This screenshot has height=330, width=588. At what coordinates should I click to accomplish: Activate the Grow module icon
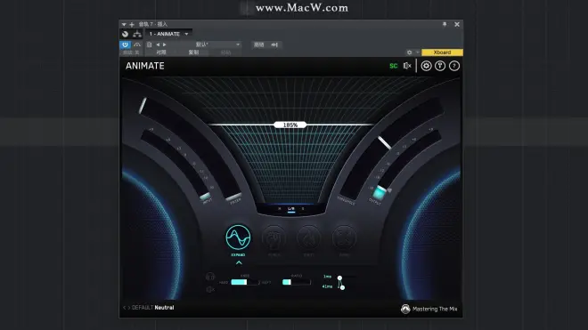[344, 237]
